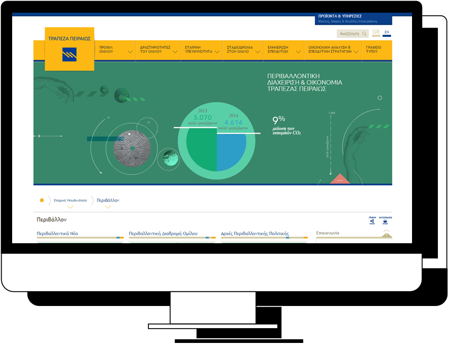Open ΣΤΑΔΙΟΔΡΟΜΙΑ ΣΤΟΝ ΟΜΙΛΟ menu

240,50
